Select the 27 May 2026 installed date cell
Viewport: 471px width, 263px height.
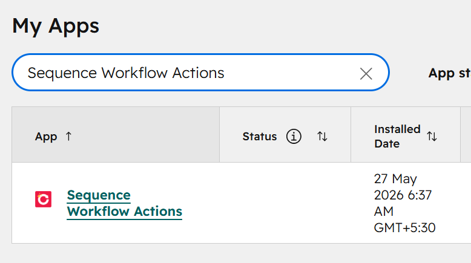click(404, 203)
